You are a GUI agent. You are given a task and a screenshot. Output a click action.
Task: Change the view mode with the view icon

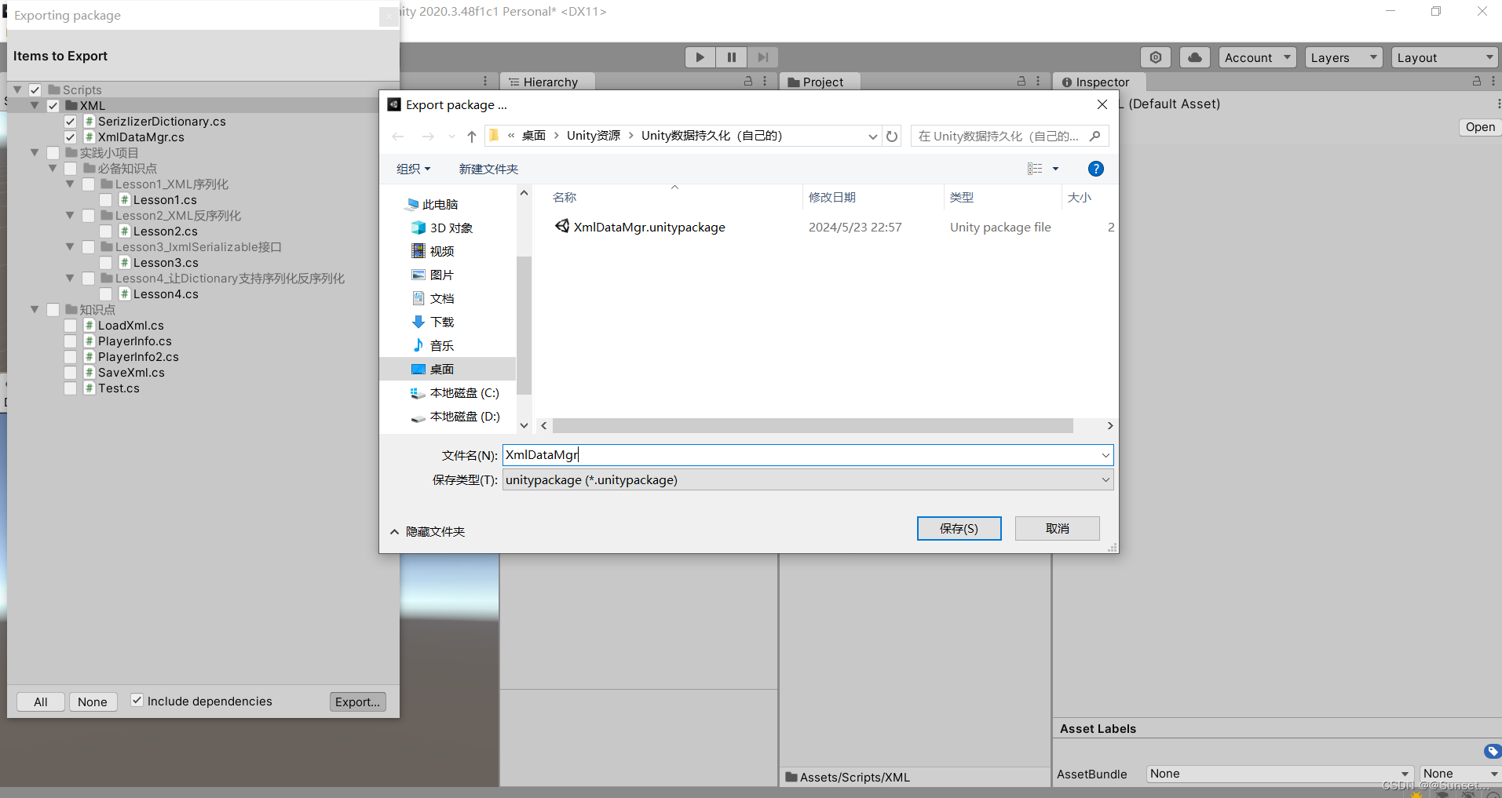point(1035,169)
